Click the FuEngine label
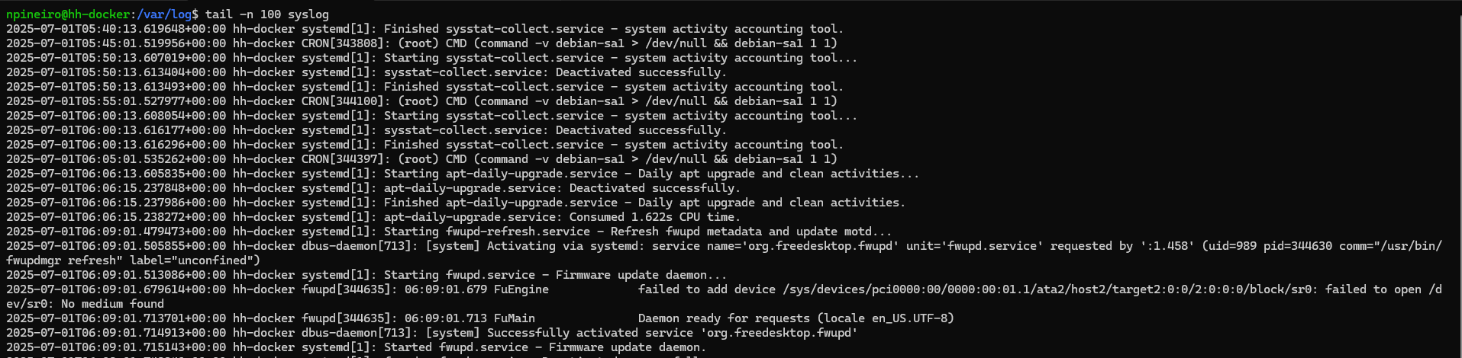The height and width of the screenshot is (358, 1462). tap(521, 289)
